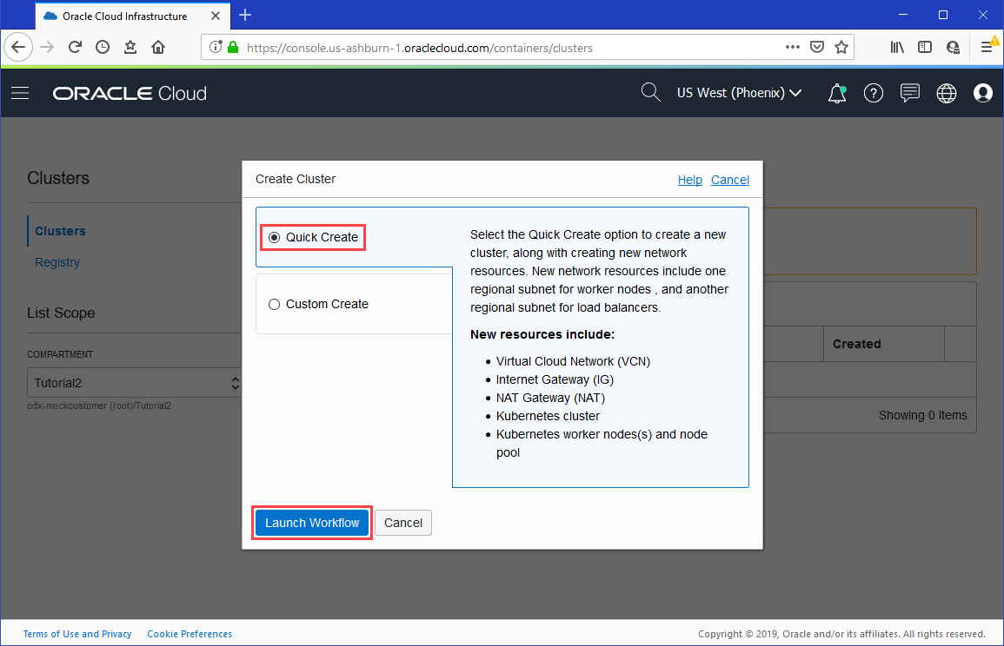The height and width of the screenshot is (646, 1004).
Task: Click the NAT Gateway (NAT) bullet
Action: [550, 398]
